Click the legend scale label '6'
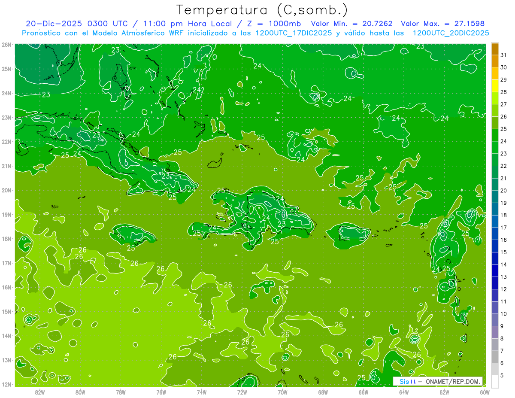This screenshot has width=515, height=398. coord(502,363)
